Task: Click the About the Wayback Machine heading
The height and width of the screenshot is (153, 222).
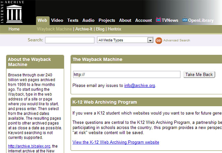Action: point(29,62)
